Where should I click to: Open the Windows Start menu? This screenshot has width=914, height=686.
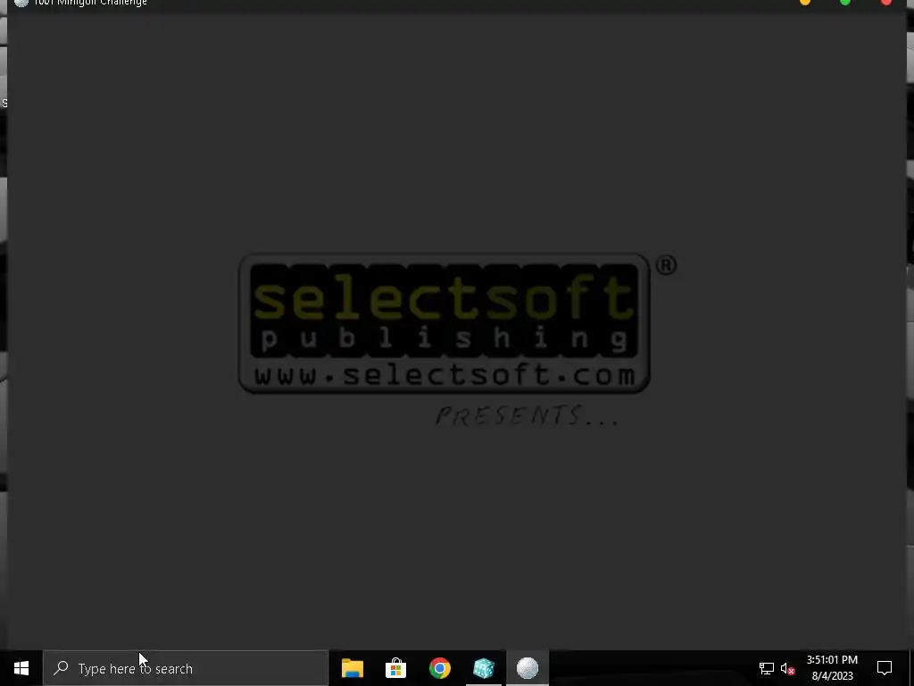[21, 668]
